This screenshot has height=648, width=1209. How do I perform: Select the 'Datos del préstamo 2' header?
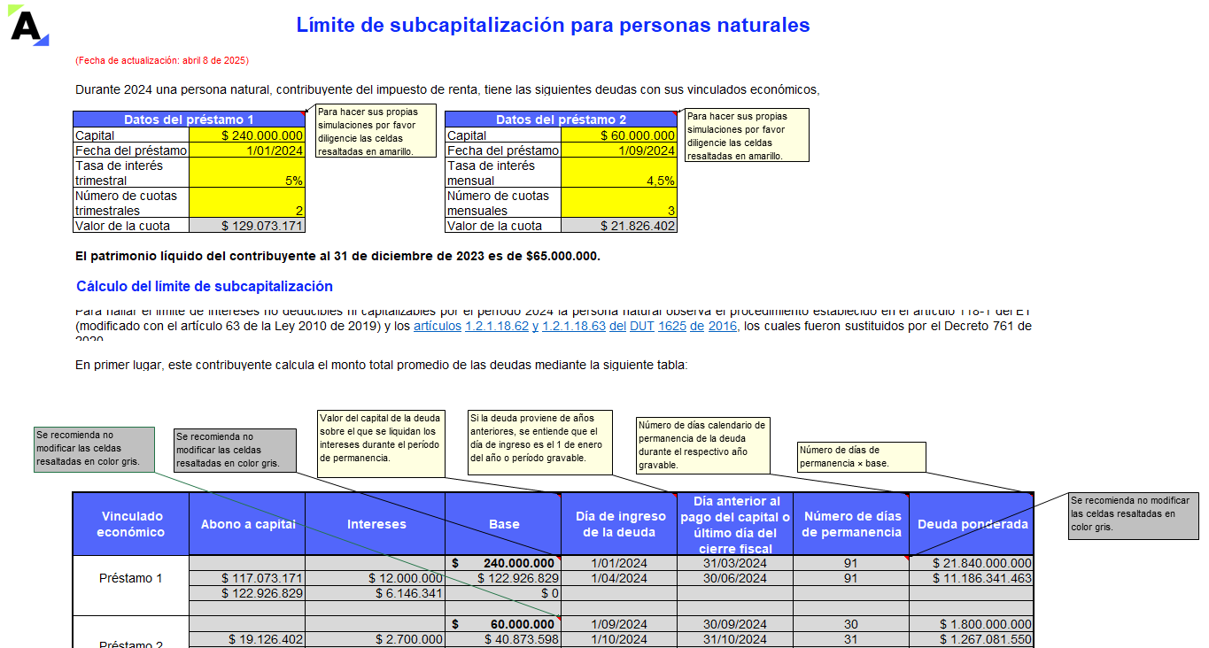pyautogui.click(x=561, y=120)
